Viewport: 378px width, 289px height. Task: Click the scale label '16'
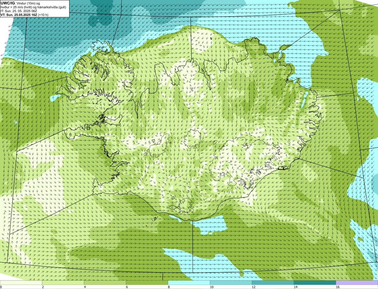tap(338, 287)
